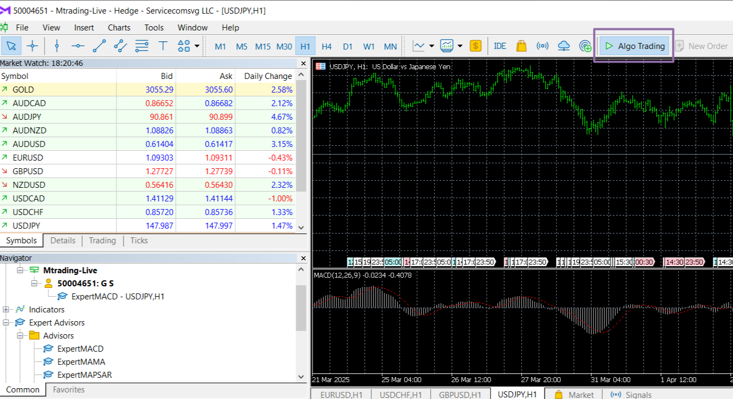The image size is (733, 399).
Task: Switch chart to D1 timeframe
Action: coord(348,46)
